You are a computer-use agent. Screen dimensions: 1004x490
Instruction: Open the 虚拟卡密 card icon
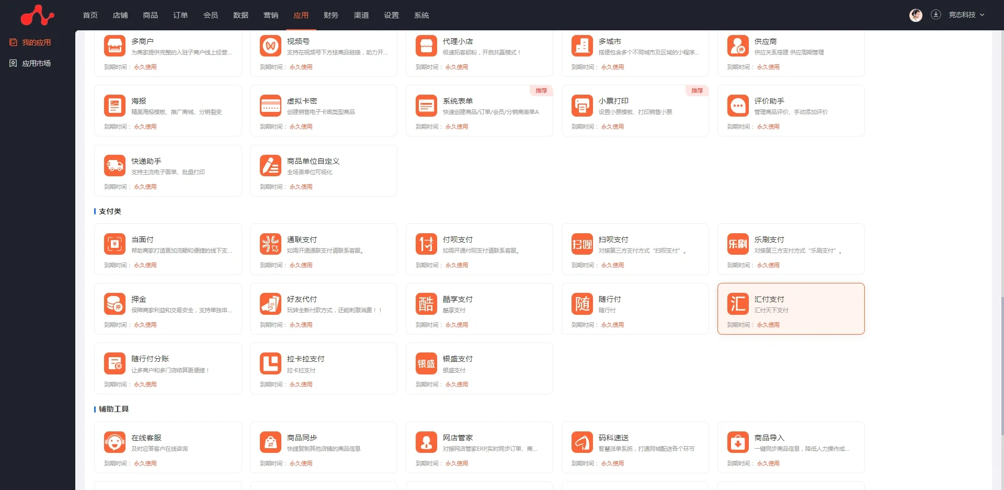270,106
